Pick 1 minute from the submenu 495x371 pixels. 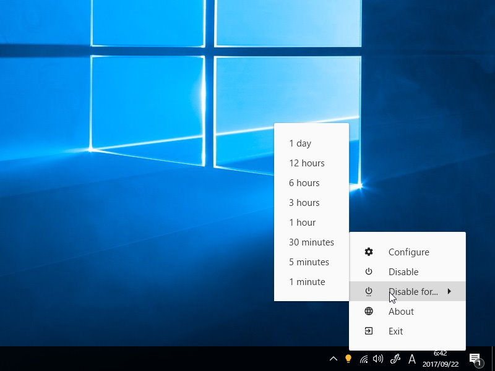pos(312,282)
